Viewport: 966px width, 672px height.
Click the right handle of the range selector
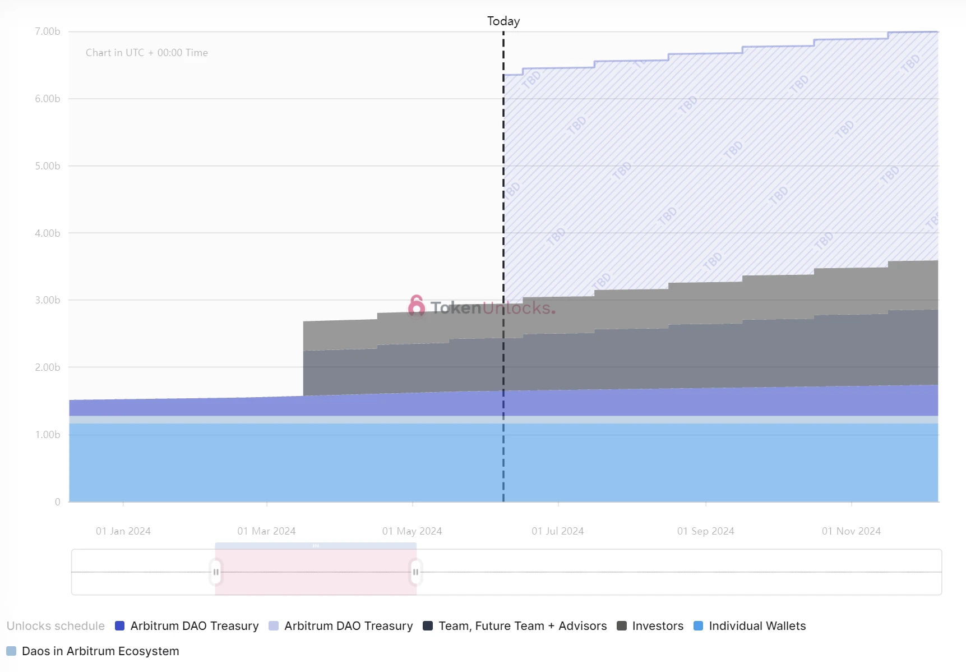pos(415,572)
